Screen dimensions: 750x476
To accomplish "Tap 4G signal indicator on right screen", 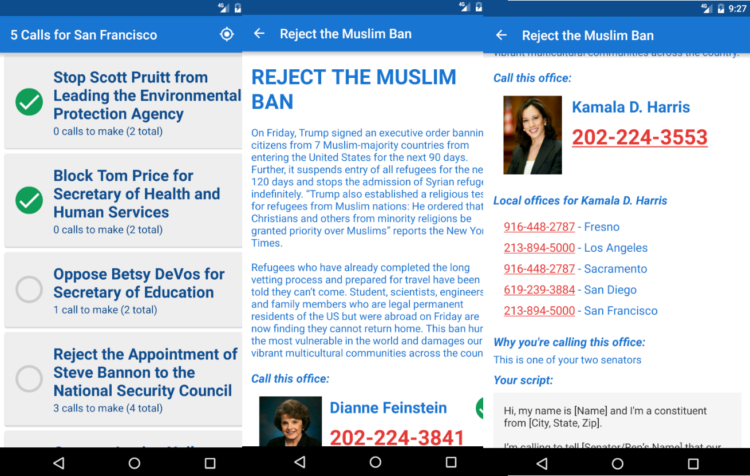I will 706,9.
